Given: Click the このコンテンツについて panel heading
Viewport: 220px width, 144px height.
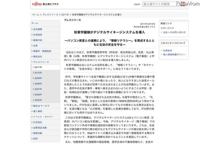Looking at the screenshot, I should [x=173, y=43].
